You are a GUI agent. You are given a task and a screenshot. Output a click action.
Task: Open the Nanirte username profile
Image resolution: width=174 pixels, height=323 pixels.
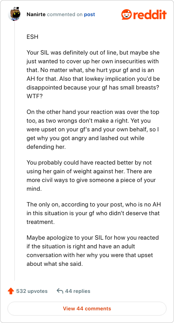tap(36, 15)
